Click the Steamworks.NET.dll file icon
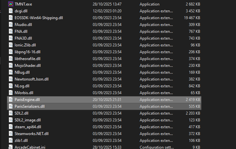 [11, 133]
